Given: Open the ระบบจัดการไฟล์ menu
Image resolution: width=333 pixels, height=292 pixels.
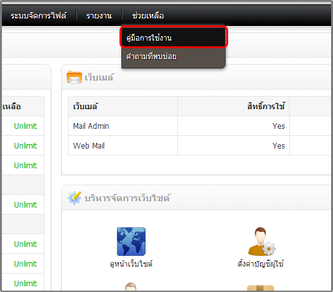Looking at the screenshot, I should [38, 16].
